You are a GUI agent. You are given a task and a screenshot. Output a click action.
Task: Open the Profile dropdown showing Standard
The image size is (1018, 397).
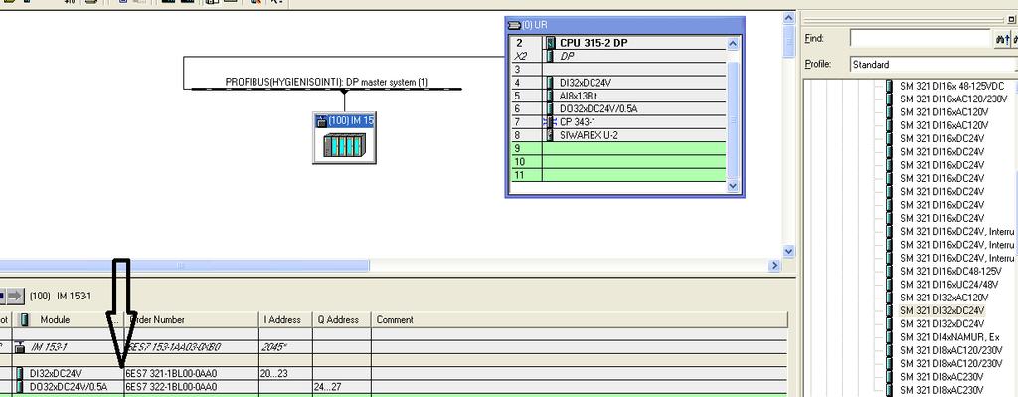pyautogui.click(x=933, y=65)
